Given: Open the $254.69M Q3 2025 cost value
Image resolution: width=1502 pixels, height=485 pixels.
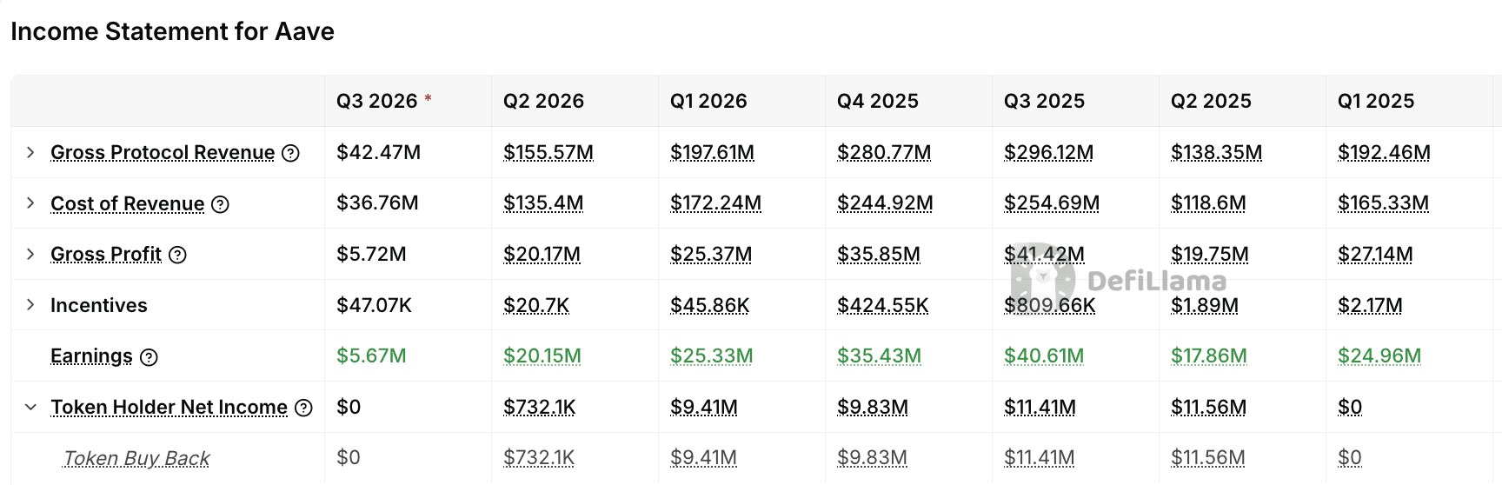Looking at the screenshot, I should [1052, 203].
